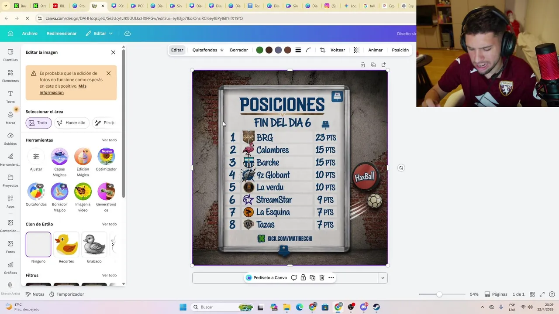Open the corner rounding icon
559x314 pixels.
(308, 50)
